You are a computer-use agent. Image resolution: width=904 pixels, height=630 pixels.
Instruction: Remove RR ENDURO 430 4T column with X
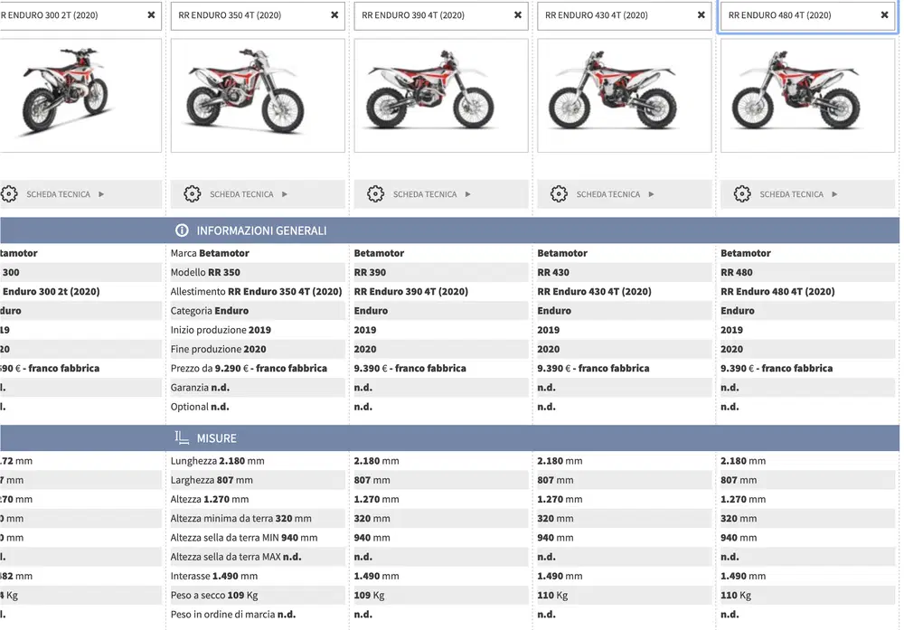point(702,15)
